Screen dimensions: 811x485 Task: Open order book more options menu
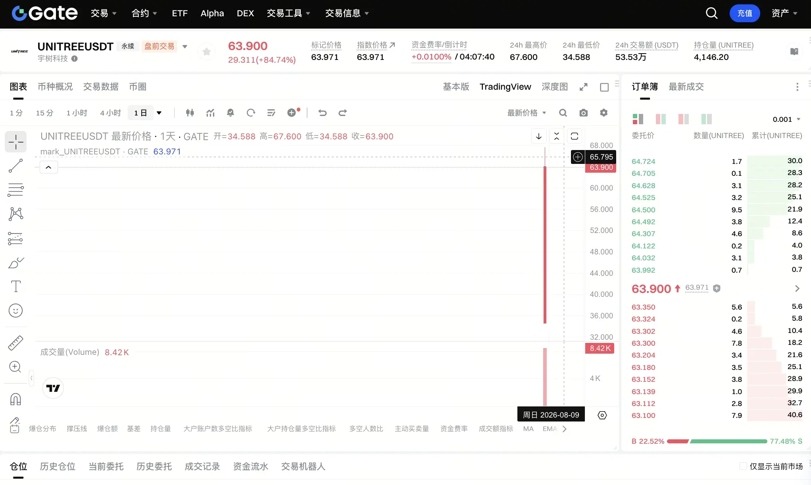(797, 87)
